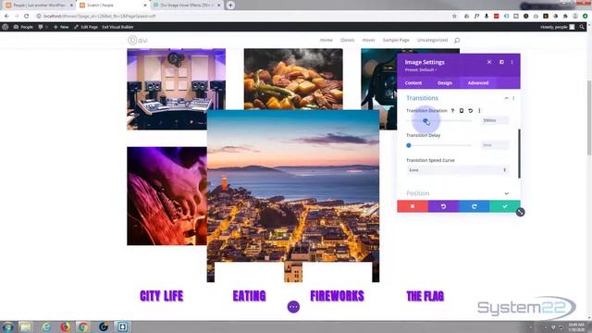The height and width of the screenshot is (333, 592).
Task: Toggle Image Settings modal expand icon
Action: click(x=501, y=62)
